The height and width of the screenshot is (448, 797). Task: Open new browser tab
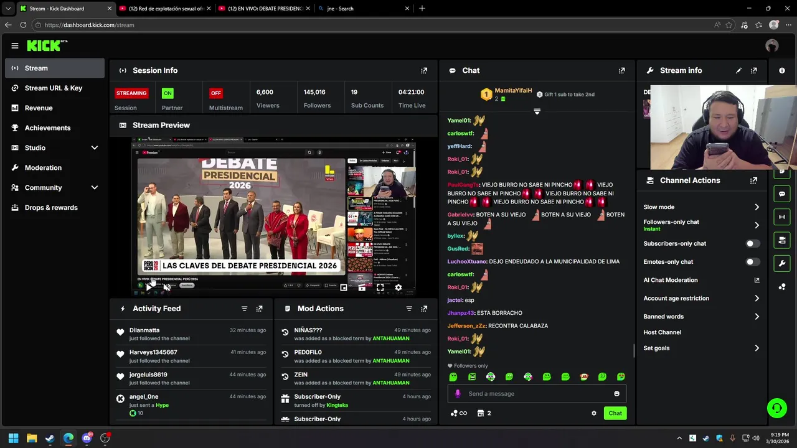(422, 9)
